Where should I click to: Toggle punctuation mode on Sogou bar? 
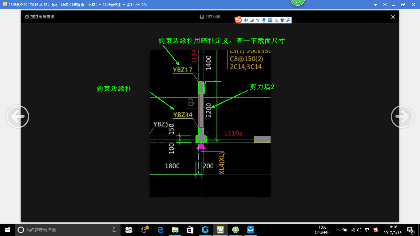(x=258, y=20)
